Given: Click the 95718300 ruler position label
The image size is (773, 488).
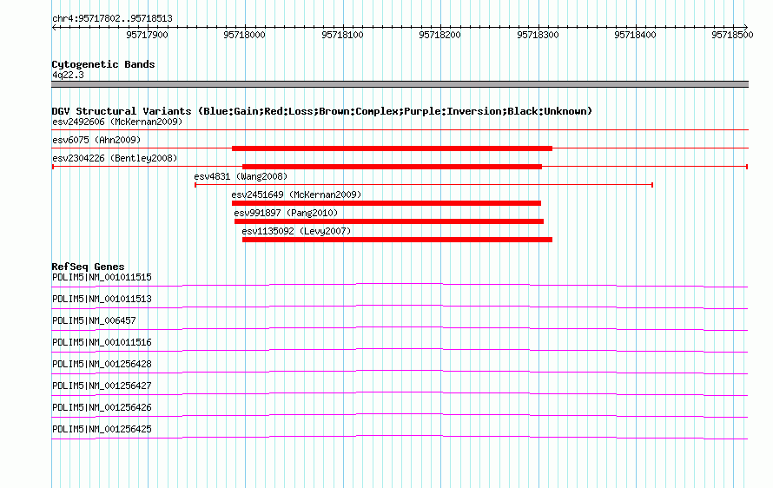Looking at the screenshot, I should (x=538, y=35).
